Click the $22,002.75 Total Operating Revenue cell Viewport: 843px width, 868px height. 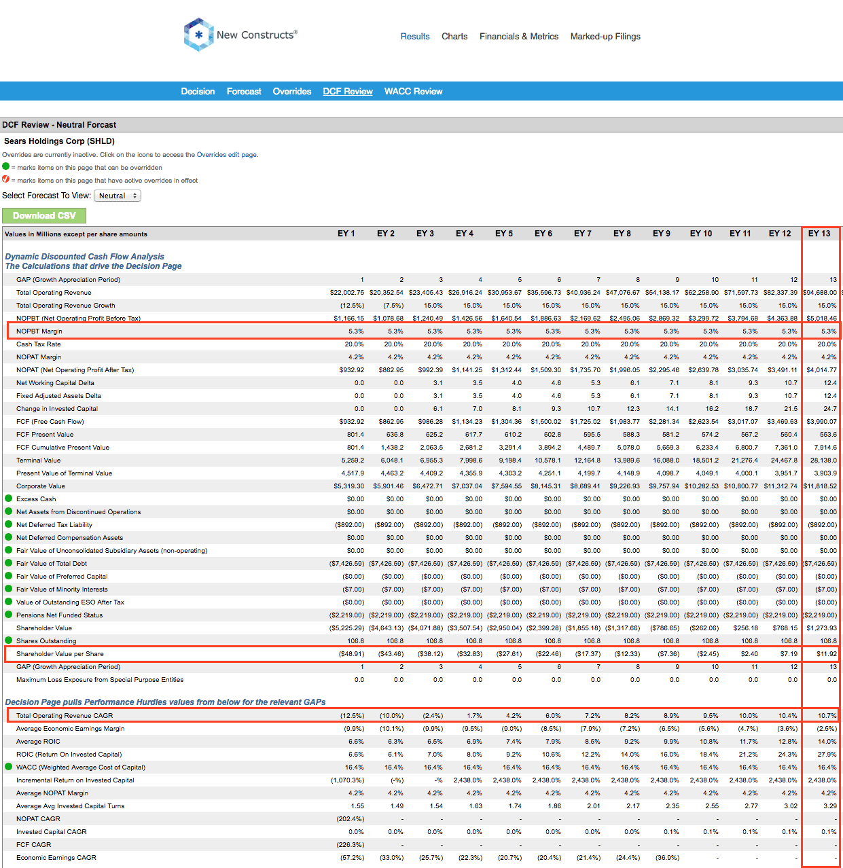(x=347, y=293)
